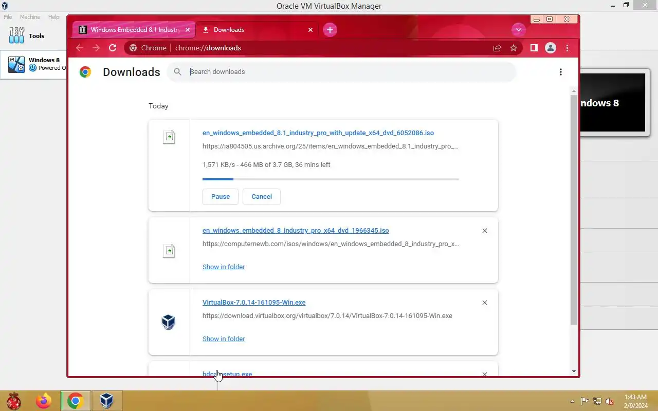Click the downloads page vertical scrollbar

pos(574,210)
